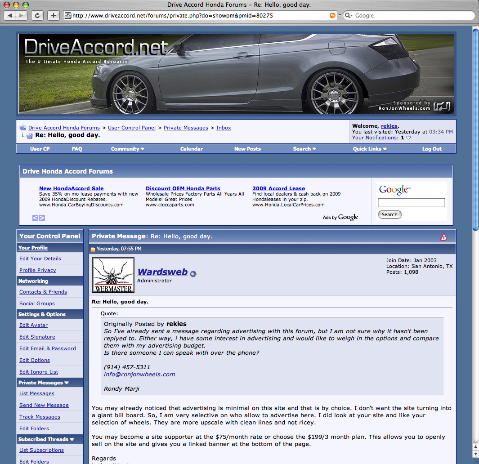
Task: Expand the Search menu in navbar
Action: pyautogui.click(x=304, y=149)
